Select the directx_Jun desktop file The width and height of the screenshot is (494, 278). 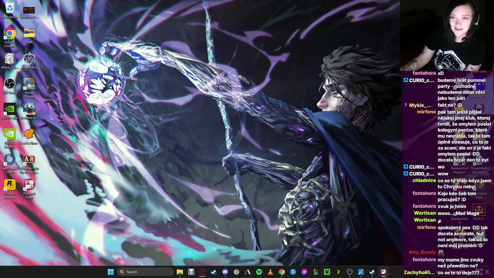tap(10, 61)
